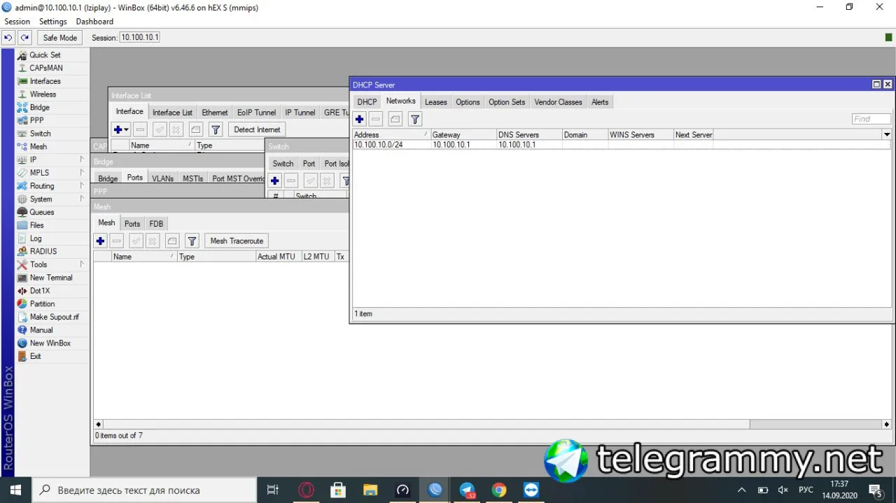Click the Undo arrow in the toolbar

(x=9, y=38)
